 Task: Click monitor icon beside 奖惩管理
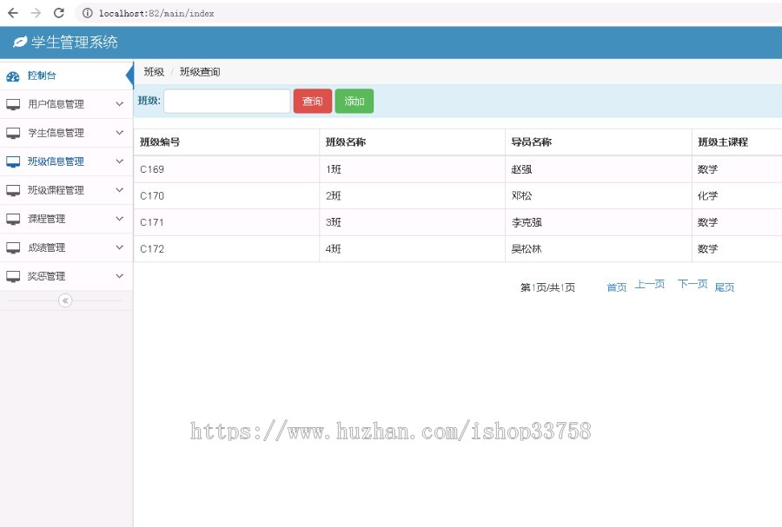point(13,276)
